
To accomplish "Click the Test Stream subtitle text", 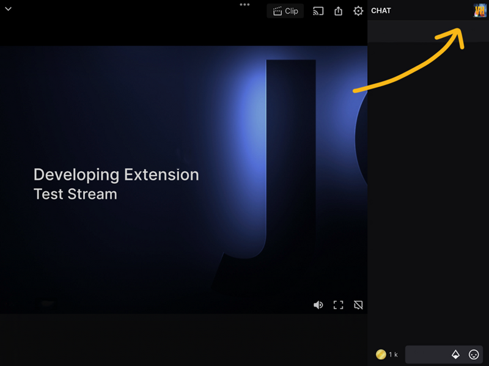I will click(x=75, y=194).
